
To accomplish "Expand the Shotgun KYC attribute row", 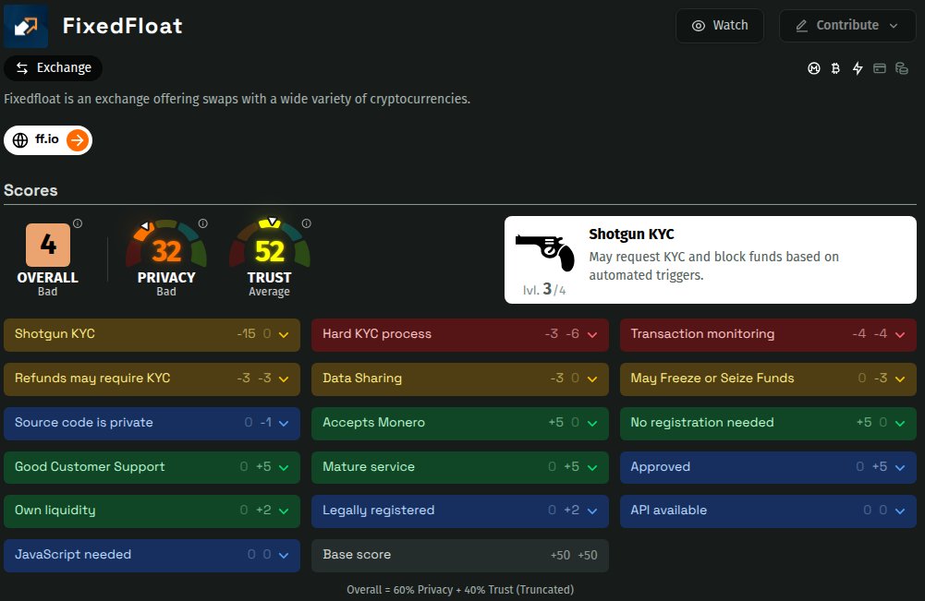I will coord(152,335).
